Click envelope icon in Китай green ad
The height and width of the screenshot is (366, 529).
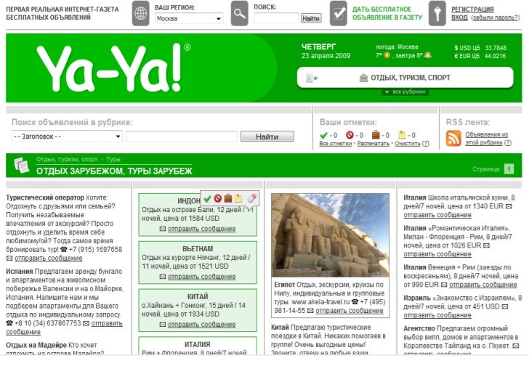163,325
